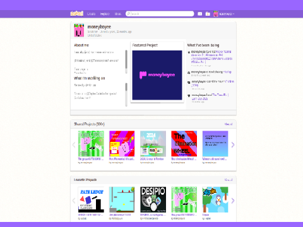The height and width of the screenshot is (227, 303).
Task: Open The great OUTDOORS favorite thumbnail
Action: [184, 200]
